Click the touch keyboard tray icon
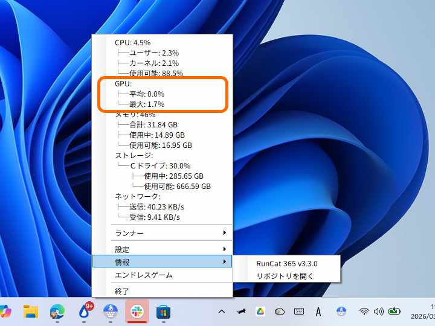The height and width of the screenshot is (326, 435). coord(299,312)
